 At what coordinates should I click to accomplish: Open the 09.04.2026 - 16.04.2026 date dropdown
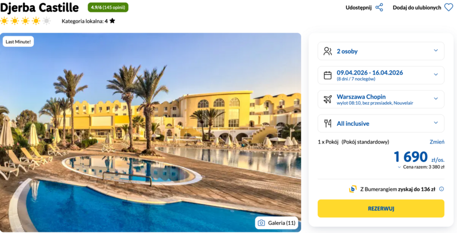[380, 75]
